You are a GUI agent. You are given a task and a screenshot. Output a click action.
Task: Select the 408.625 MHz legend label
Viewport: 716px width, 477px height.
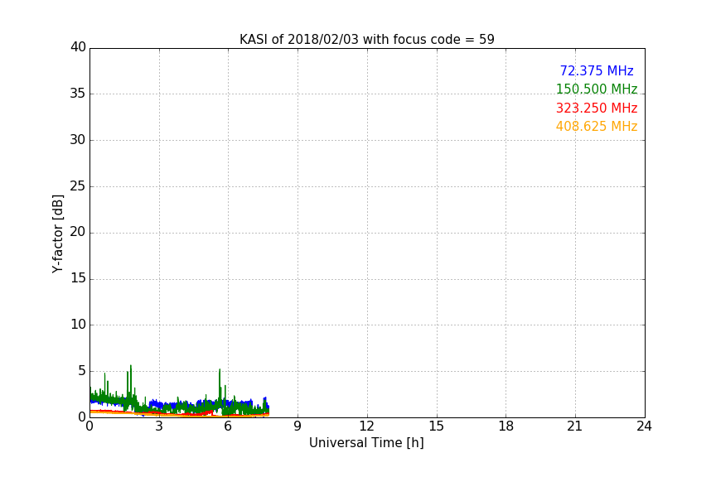pos(597,127)
